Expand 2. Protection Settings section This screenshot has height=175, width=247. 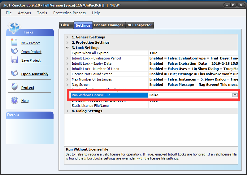click(x=67, y=42)
